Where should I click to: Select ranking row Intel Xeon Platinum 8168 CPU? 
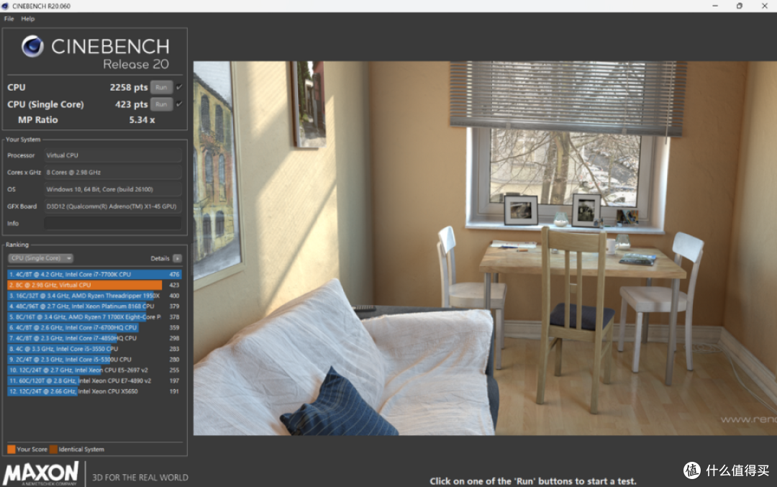[94, 306]
